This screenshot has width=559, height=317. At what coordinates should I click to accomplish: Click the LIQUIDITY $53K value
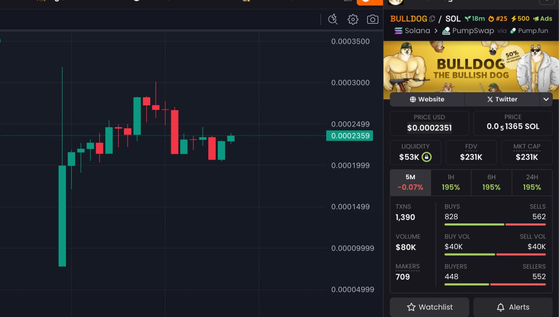(409, 157)
